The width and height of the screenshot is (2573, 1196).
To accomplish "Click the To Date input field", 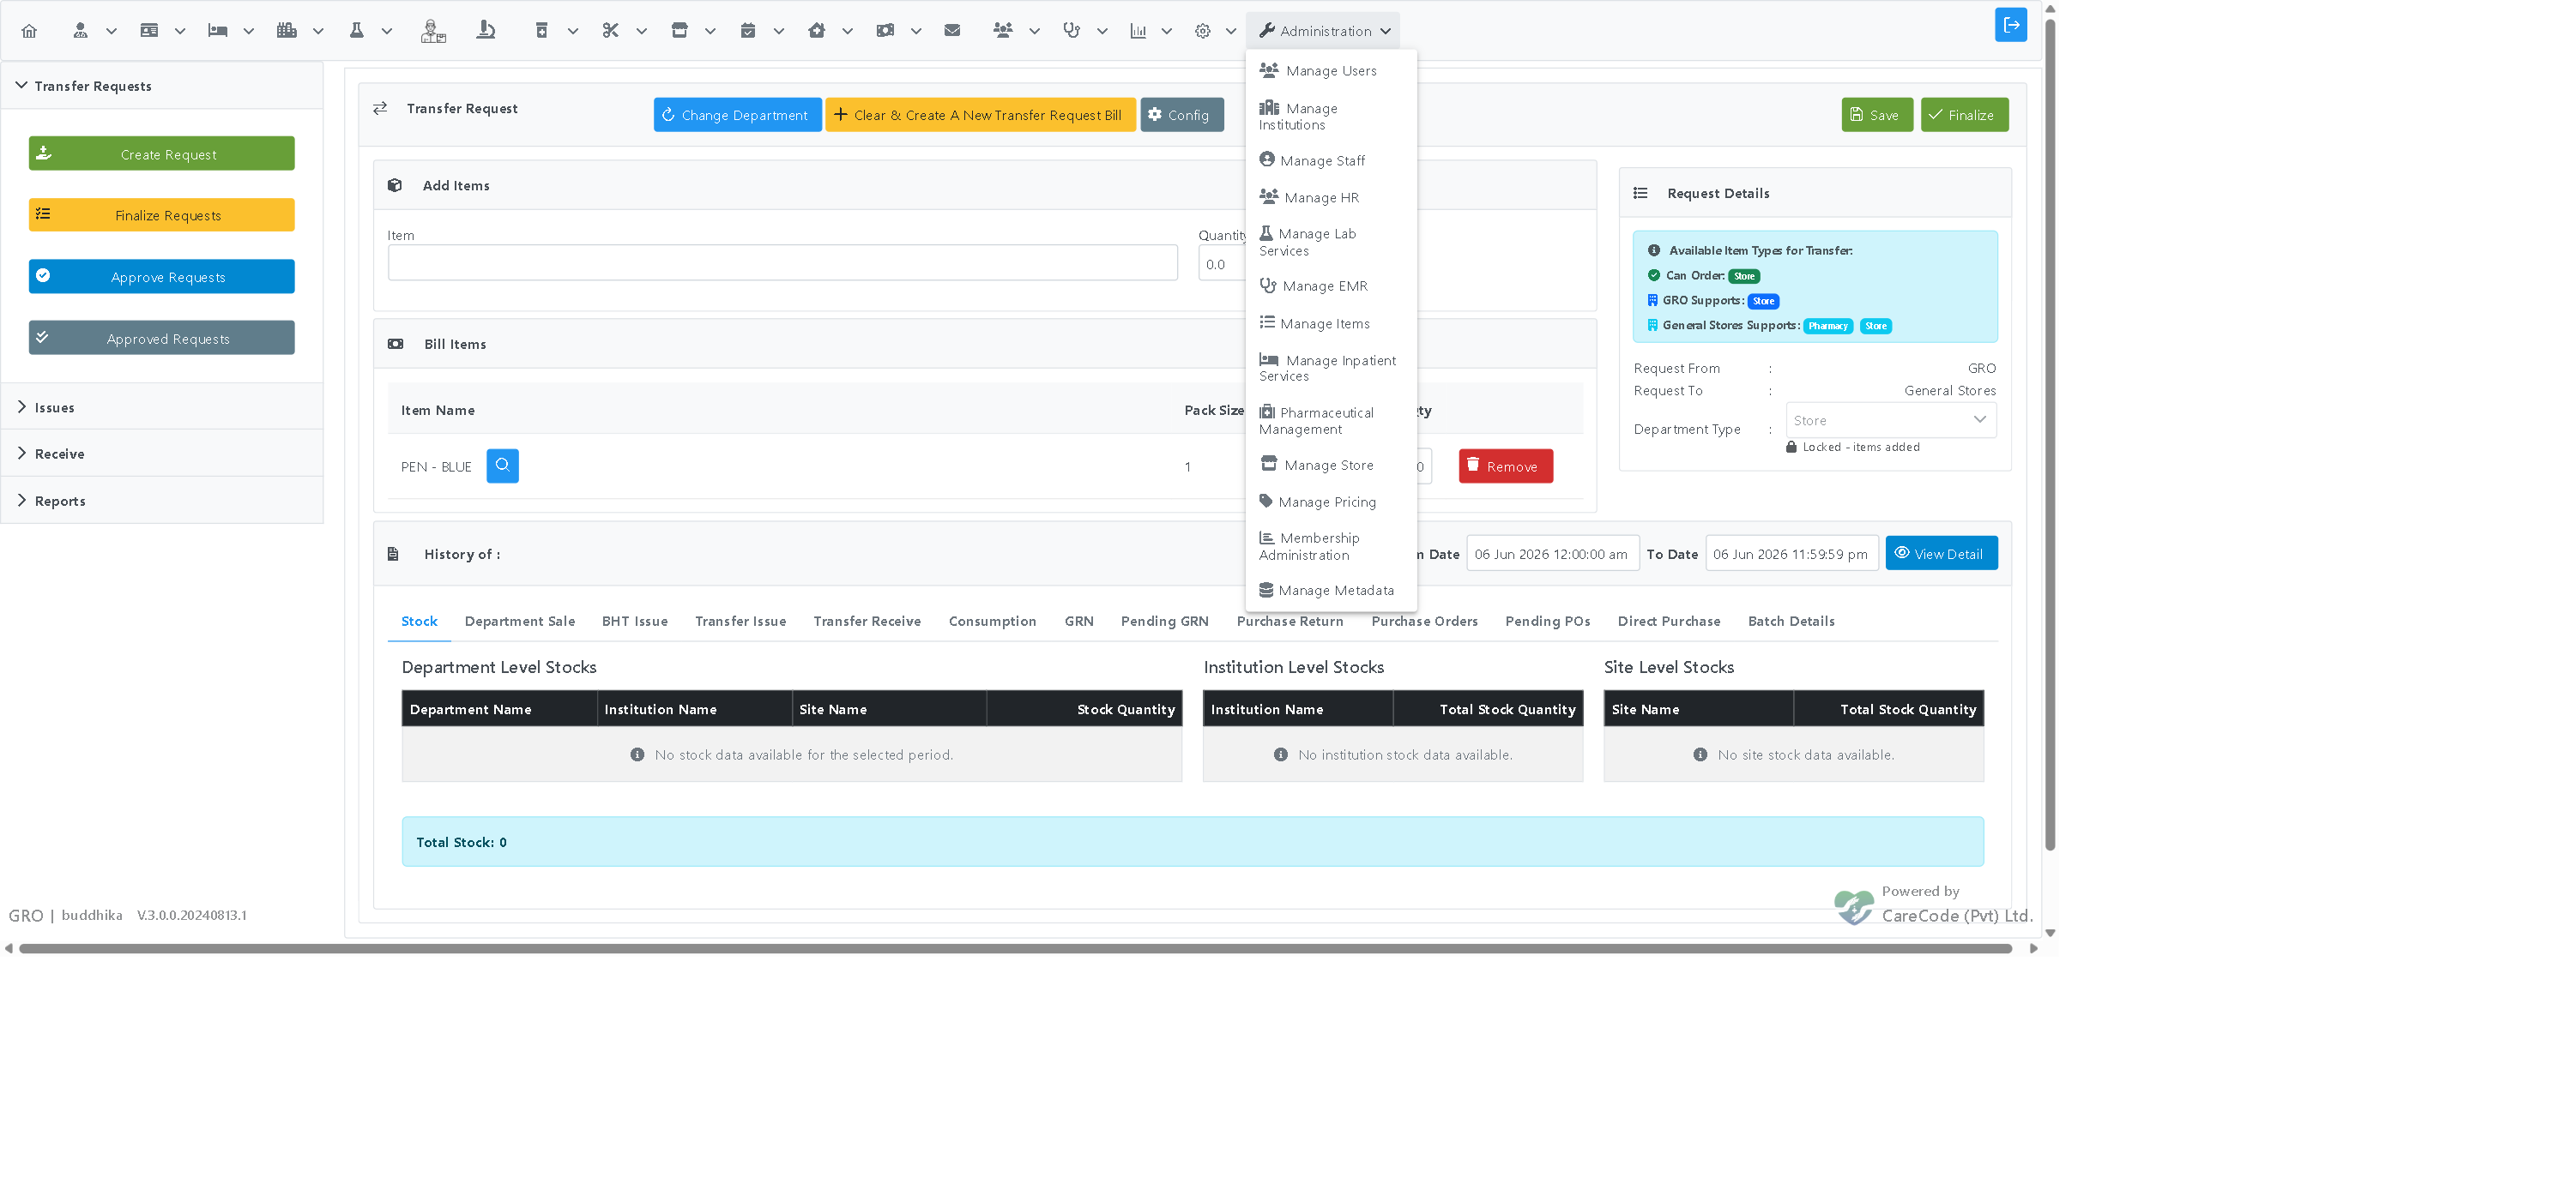I will 1792,553.
